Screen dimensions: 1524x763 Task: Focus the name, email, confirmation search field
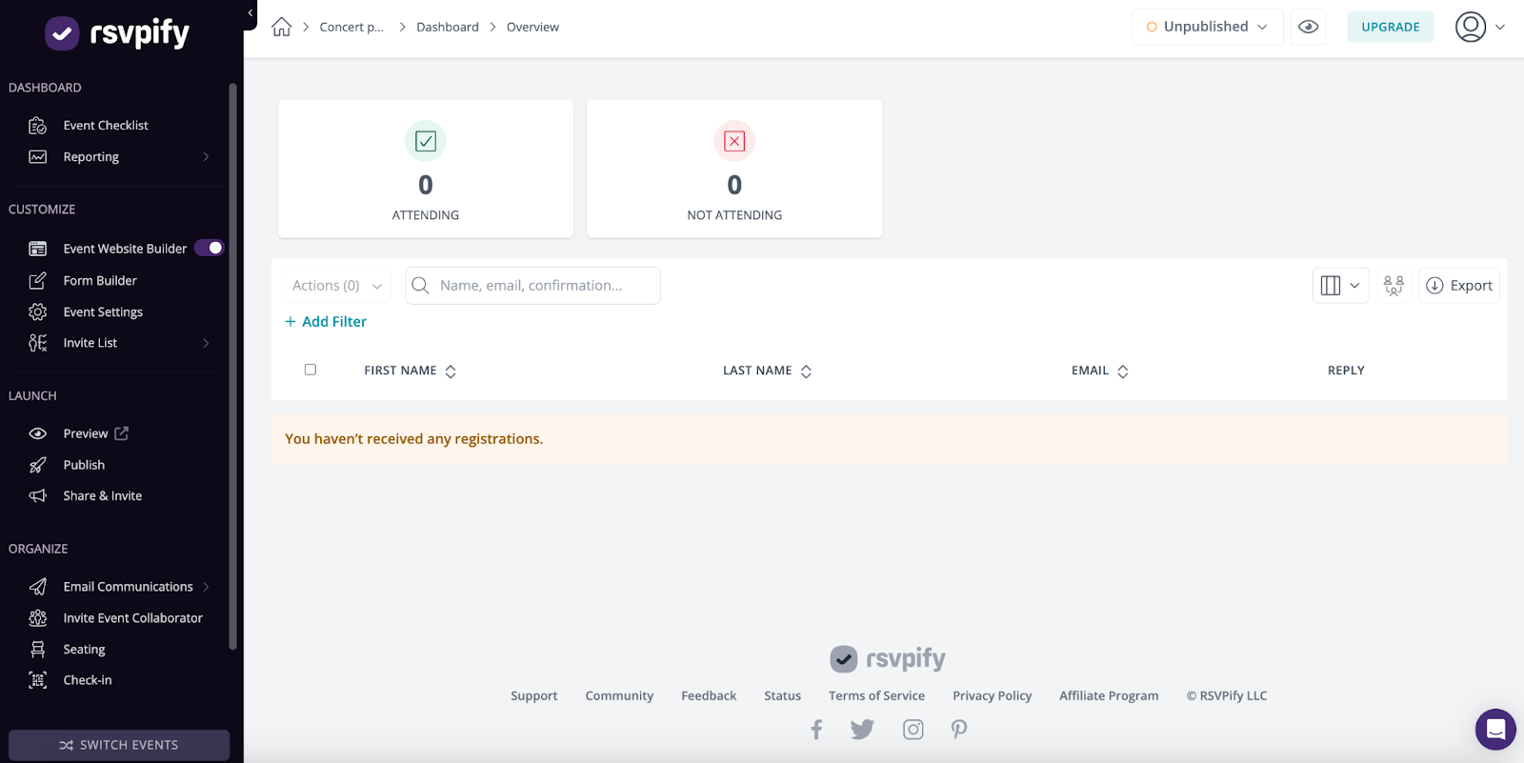pyautogui.click(x=543, y=286)
